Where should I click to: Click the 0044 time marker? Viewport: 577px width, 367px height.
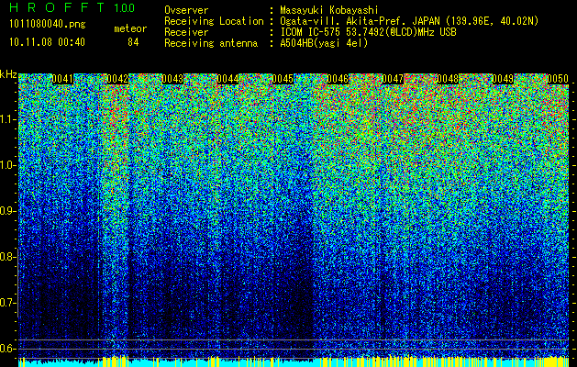227,79
